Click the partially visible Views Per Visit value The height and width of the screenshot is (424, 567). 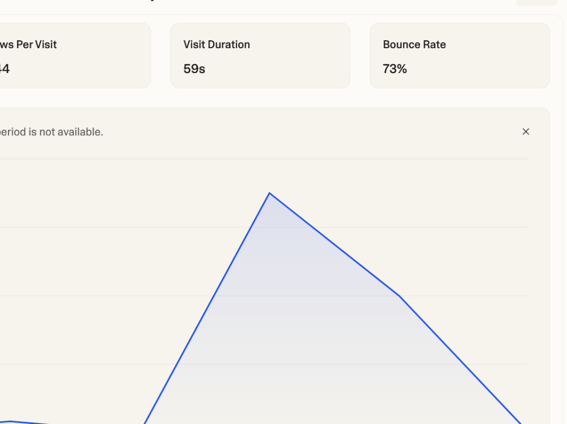pos(5,68)
